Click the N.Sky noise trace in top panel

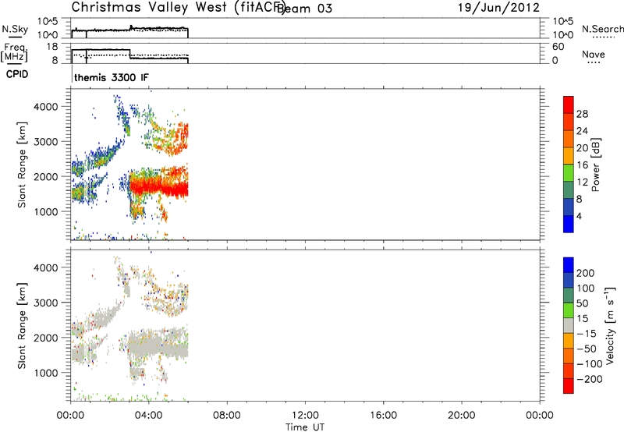pos(129,30)
